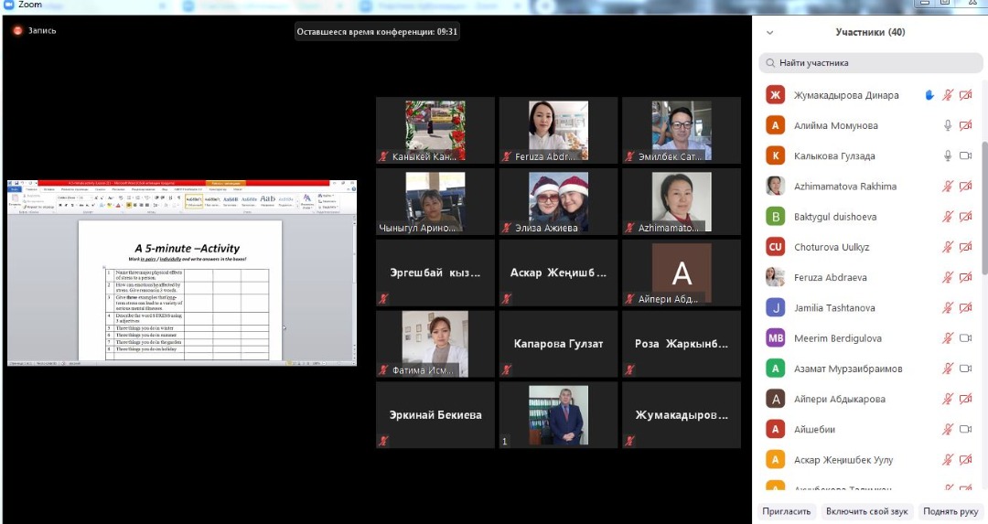The width and height of the screenshot is (988, 524).
Task: Click camera icon beside Айшебии
Action: pyautogui.click(x=965, y=429)
